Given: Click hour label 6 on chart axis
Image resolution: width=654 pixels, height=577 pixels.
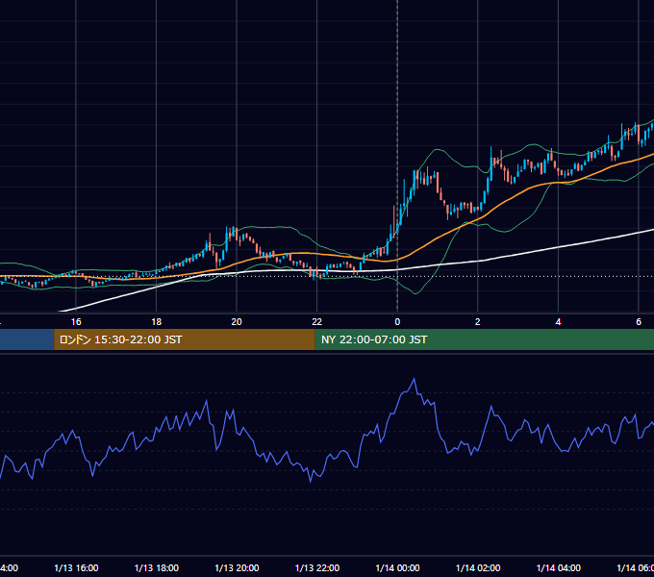Looking at the screenshot, I should 639,322.
